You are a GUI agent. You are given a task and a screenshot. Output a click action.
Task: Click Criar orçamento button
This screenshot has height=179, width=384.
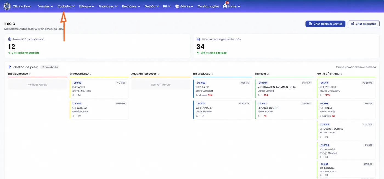(x=363, y=24)
